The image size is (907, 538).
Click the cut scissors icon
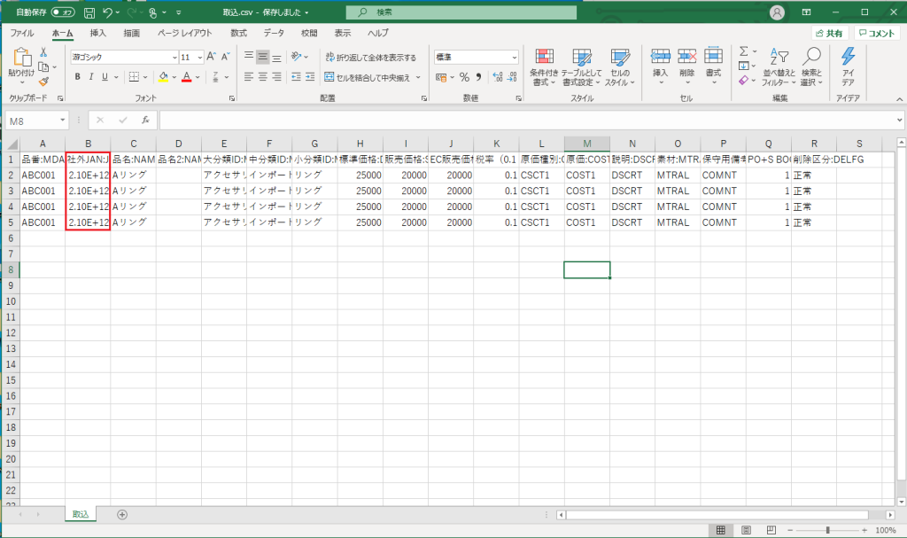[x=43, y=52]
